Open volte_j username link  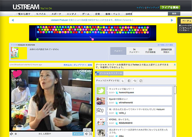coord(122,113)
